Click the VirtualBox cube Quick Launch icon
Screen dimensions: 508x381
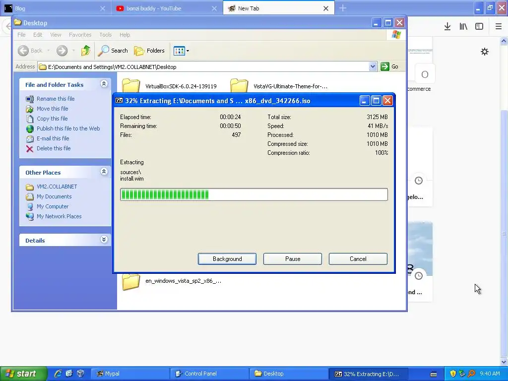(80, 374)
